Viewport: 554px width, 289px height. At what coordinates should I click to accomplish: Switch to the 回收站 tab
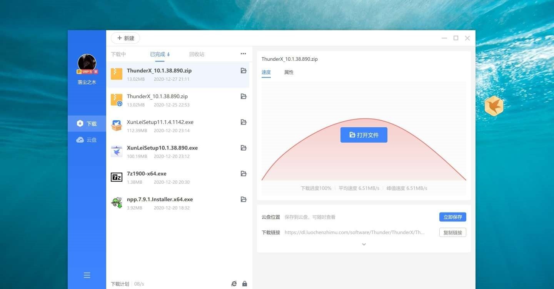(x=197, y=54)
